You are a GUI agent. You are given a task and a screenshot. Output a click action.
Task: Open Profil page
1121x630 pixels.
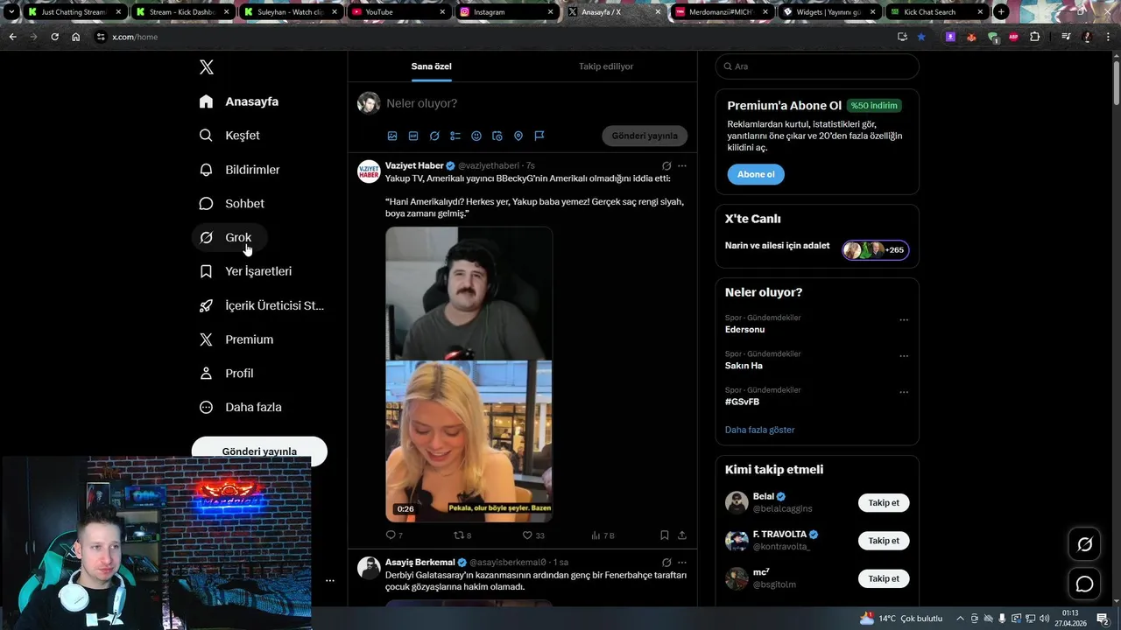click(x=227, y=373)
